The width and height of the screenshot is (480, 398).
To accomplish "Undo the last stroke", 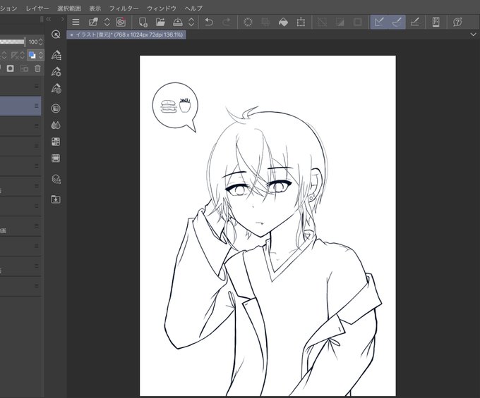I will [x=209, y=22].
